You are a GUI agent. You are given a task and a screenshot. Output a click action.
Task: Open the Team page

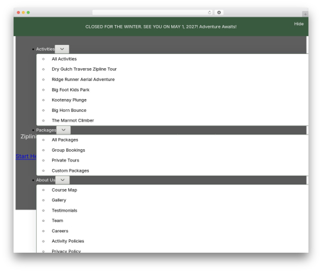pos(57,221)
